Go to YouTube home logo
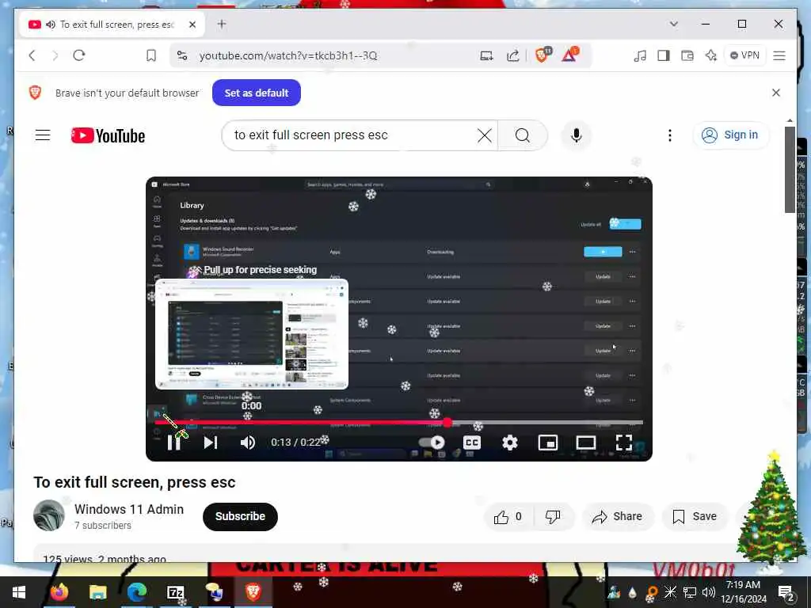The image size is (811, 608). coord(108,135)
